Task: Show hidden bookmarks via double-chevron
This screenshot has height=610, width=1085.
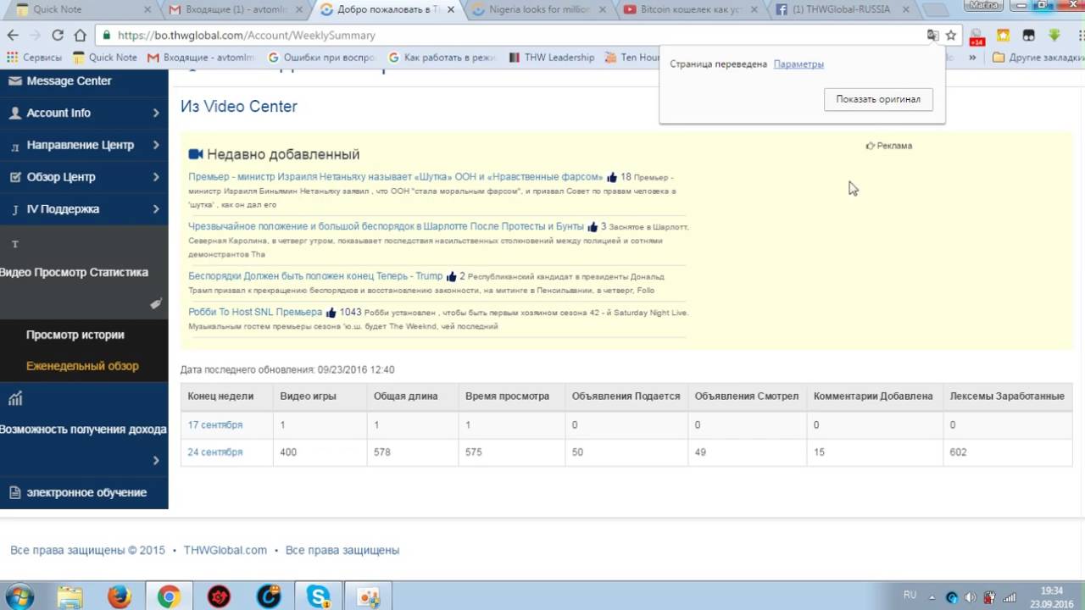Action: point(971,58)
